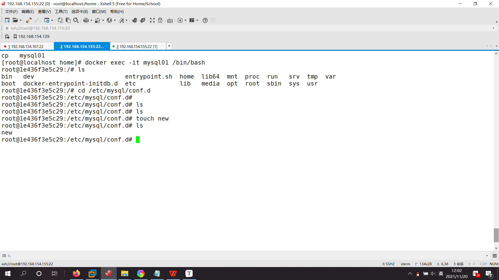The width and height of the screenshot is (499, 280).
Task: Add a new tab with plus button
Action: click(x=169, y=46)
